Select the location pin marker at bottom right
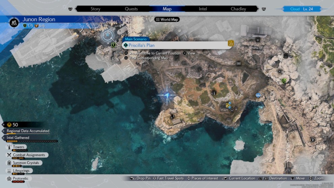The height and width of the screenshot is (188, 334). point(313,140)
